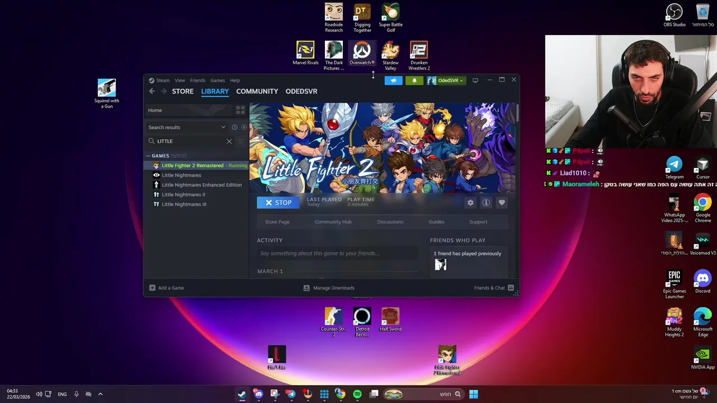717x403 pixels.
Task: Open the Games menu in Steam
Action: [x=217, y=81]
